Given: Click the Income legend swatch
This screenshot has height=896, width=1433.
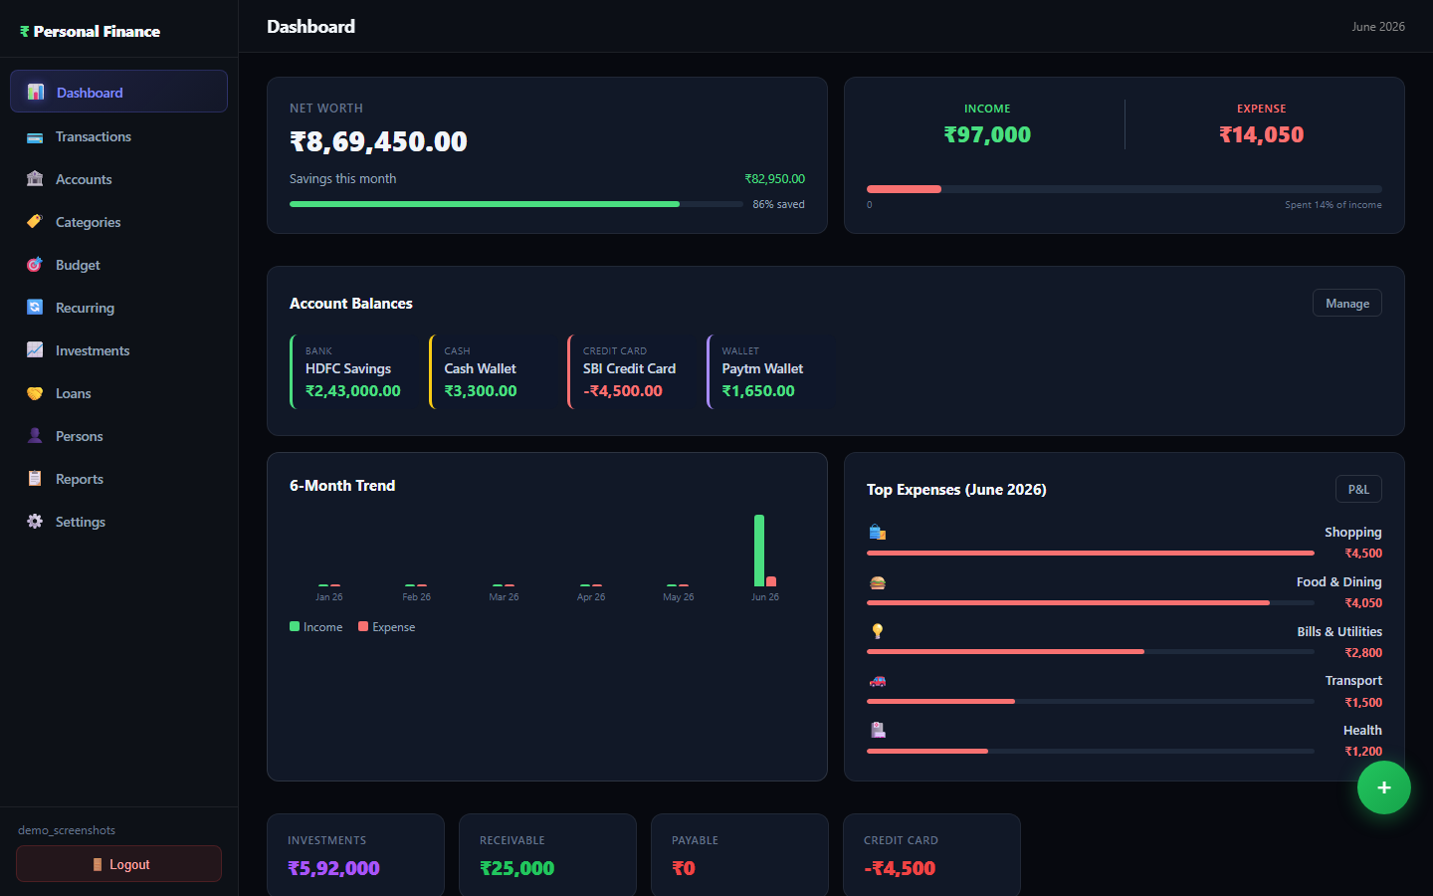Looking at the screenshot, I should pos(295,626).
